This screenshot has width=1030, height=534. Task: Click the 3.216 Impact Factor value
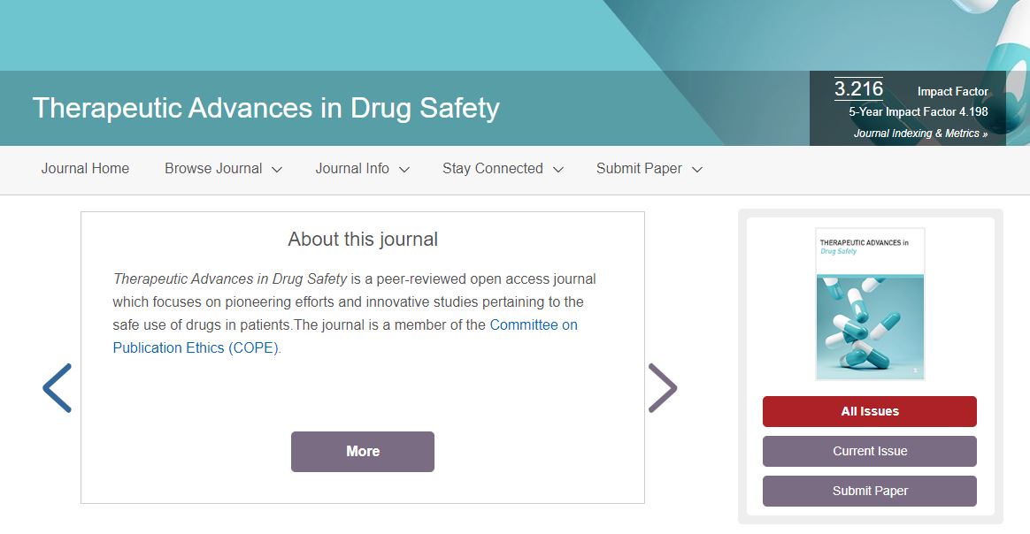[x=859, y=89]
